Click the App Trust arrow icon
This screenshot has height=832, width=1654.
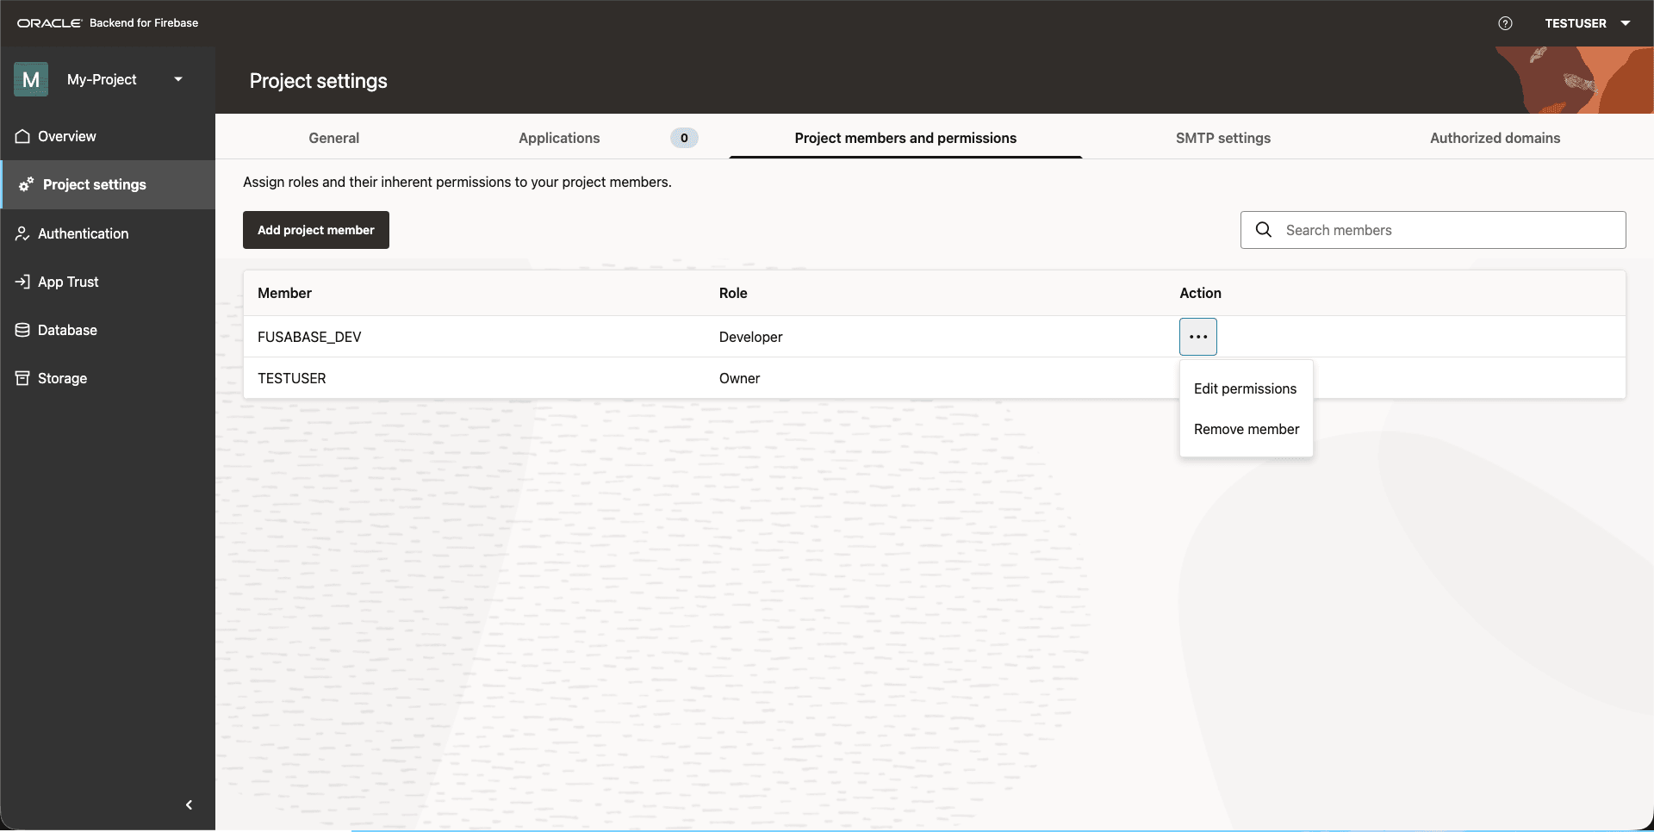point(22,282)
